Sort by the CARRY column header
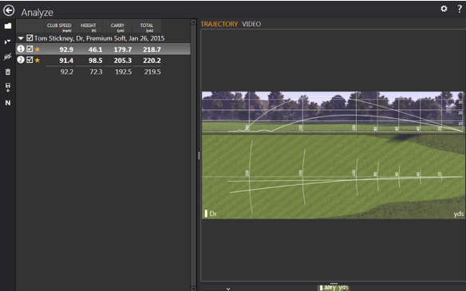The image size is (466, 291). [117, 26]
